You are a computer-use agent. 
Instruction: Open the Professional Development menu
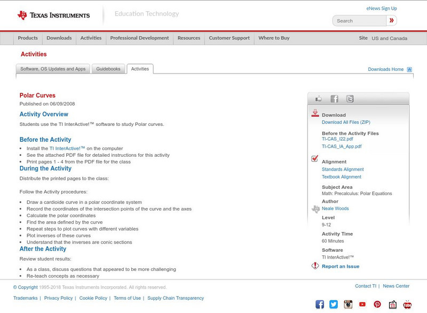[139, 38]
